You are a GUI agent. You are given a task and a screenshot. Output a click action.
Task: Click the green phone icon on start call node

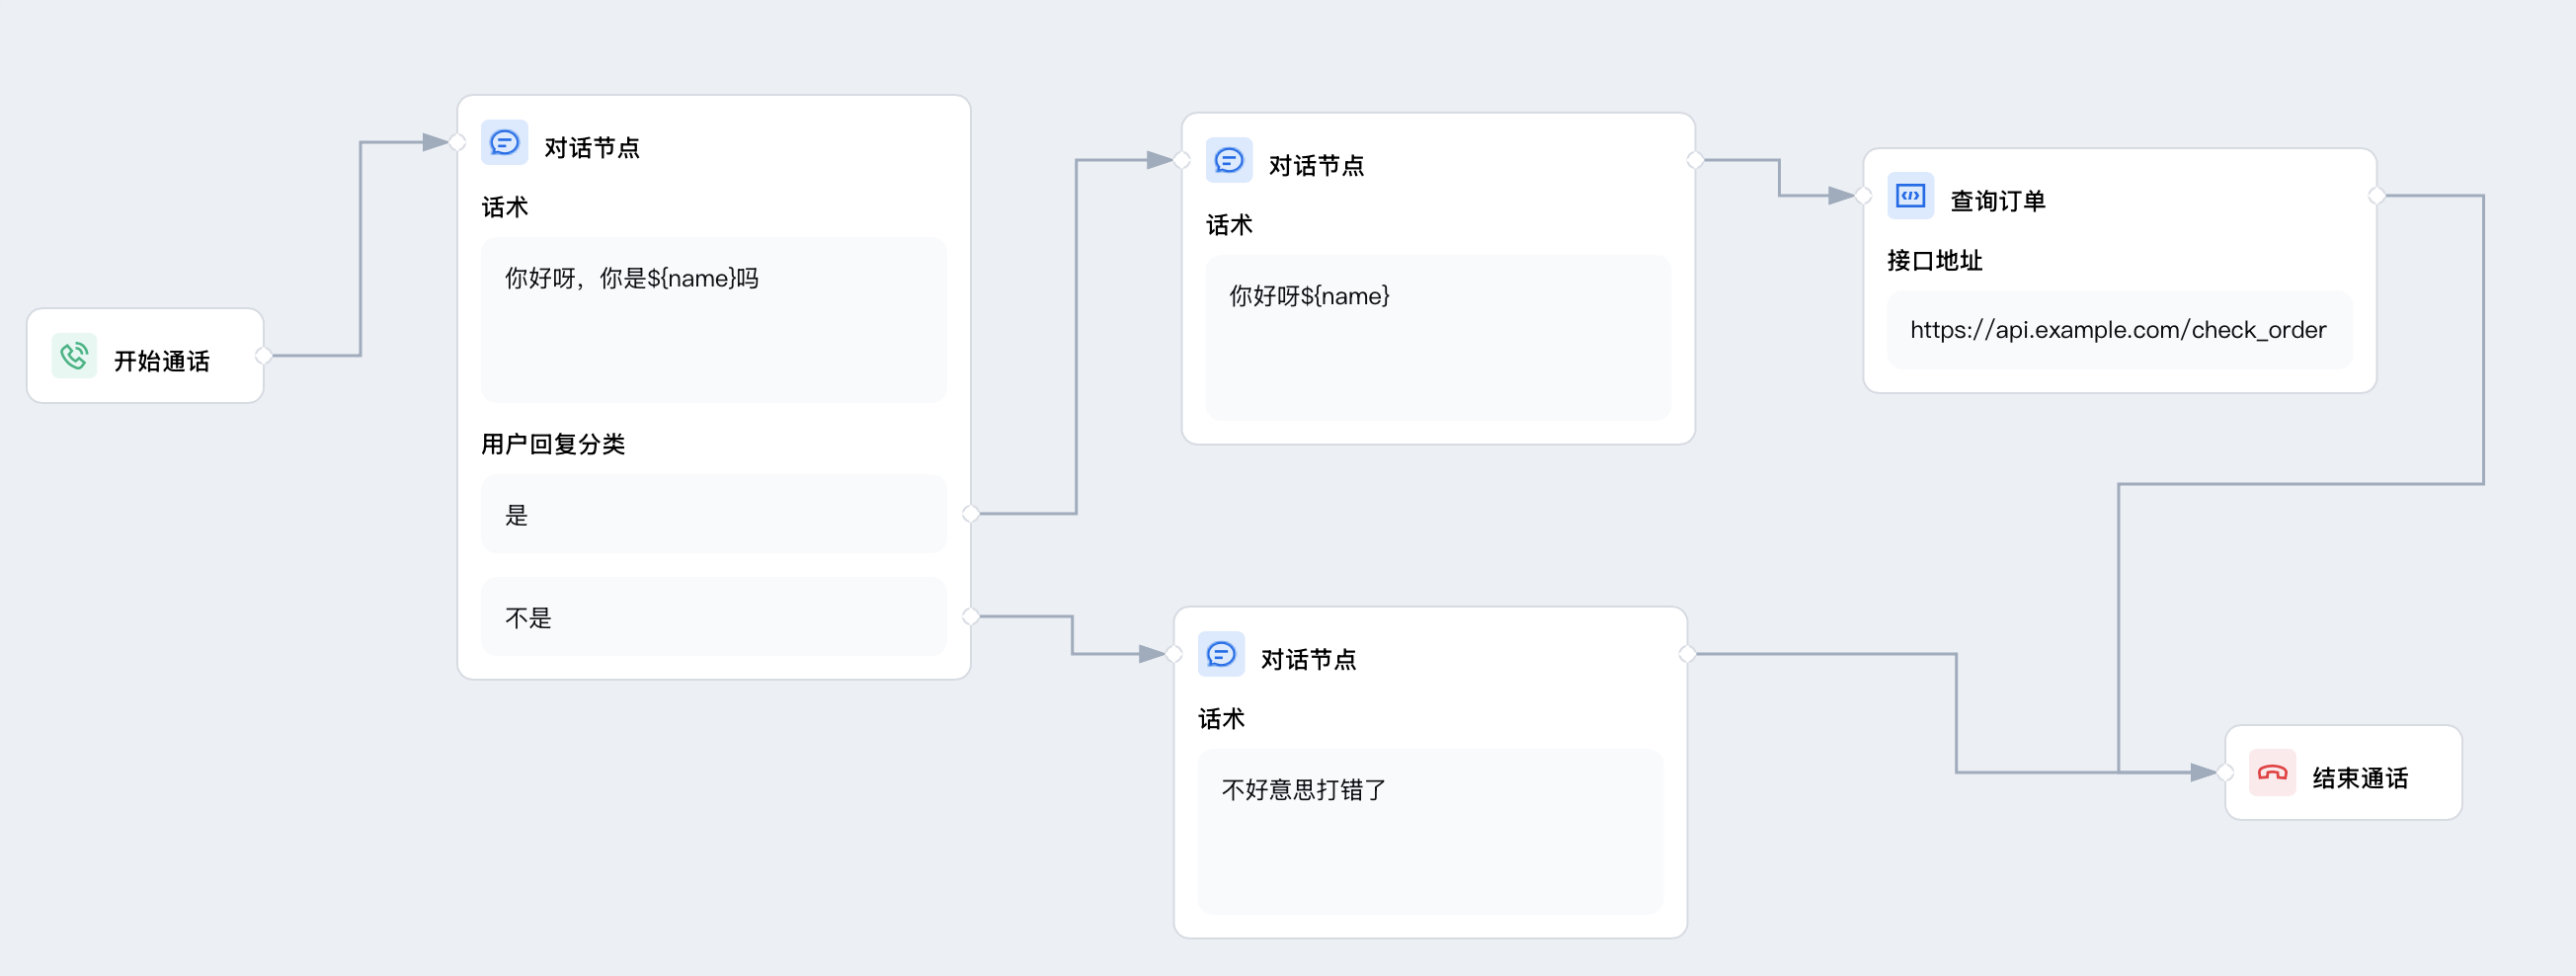[x=74, y=356]
